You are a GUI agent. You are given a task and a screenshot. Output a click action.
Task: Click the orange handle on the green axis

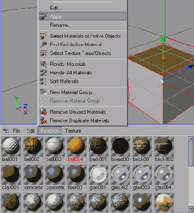[163, 57]
